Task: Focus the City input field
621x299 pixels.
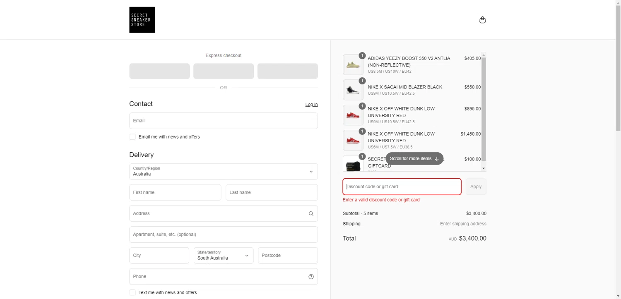Action: [159, 256]
